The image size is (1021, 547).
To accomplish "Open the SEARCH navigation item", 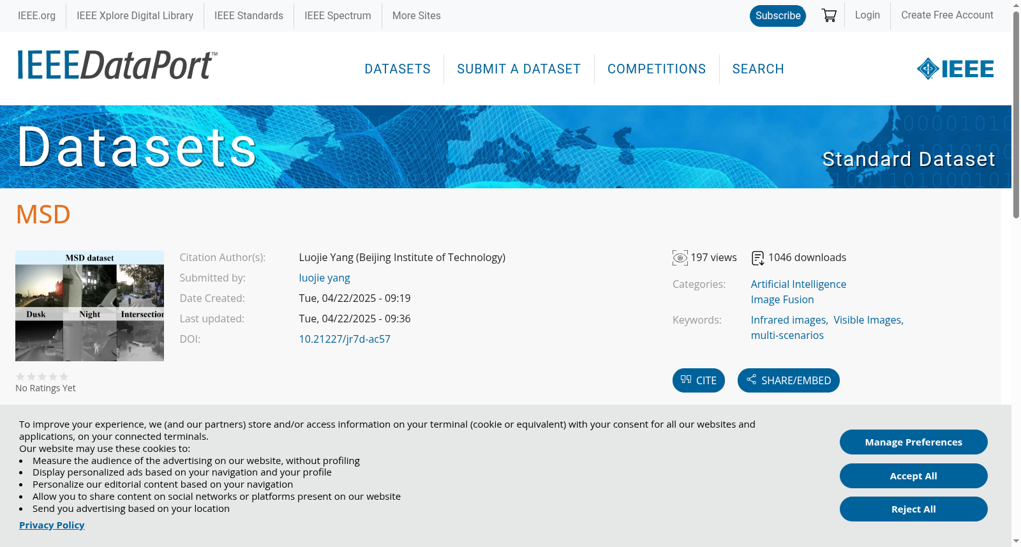I will pos(758,69).
